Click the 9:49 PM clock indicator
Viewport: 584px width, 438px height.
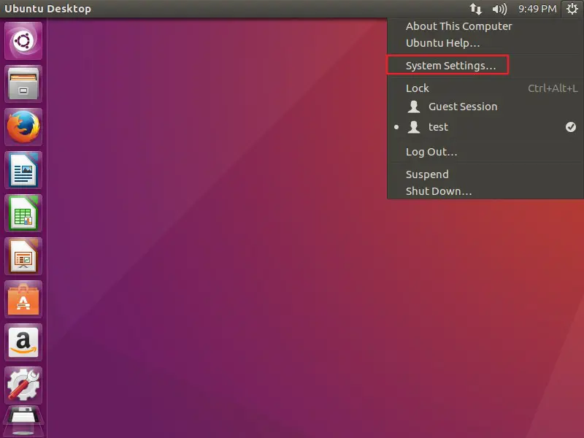(x=537, y=9)
